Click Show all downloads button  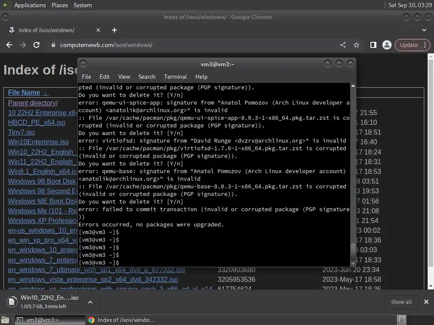click(401, 302)
